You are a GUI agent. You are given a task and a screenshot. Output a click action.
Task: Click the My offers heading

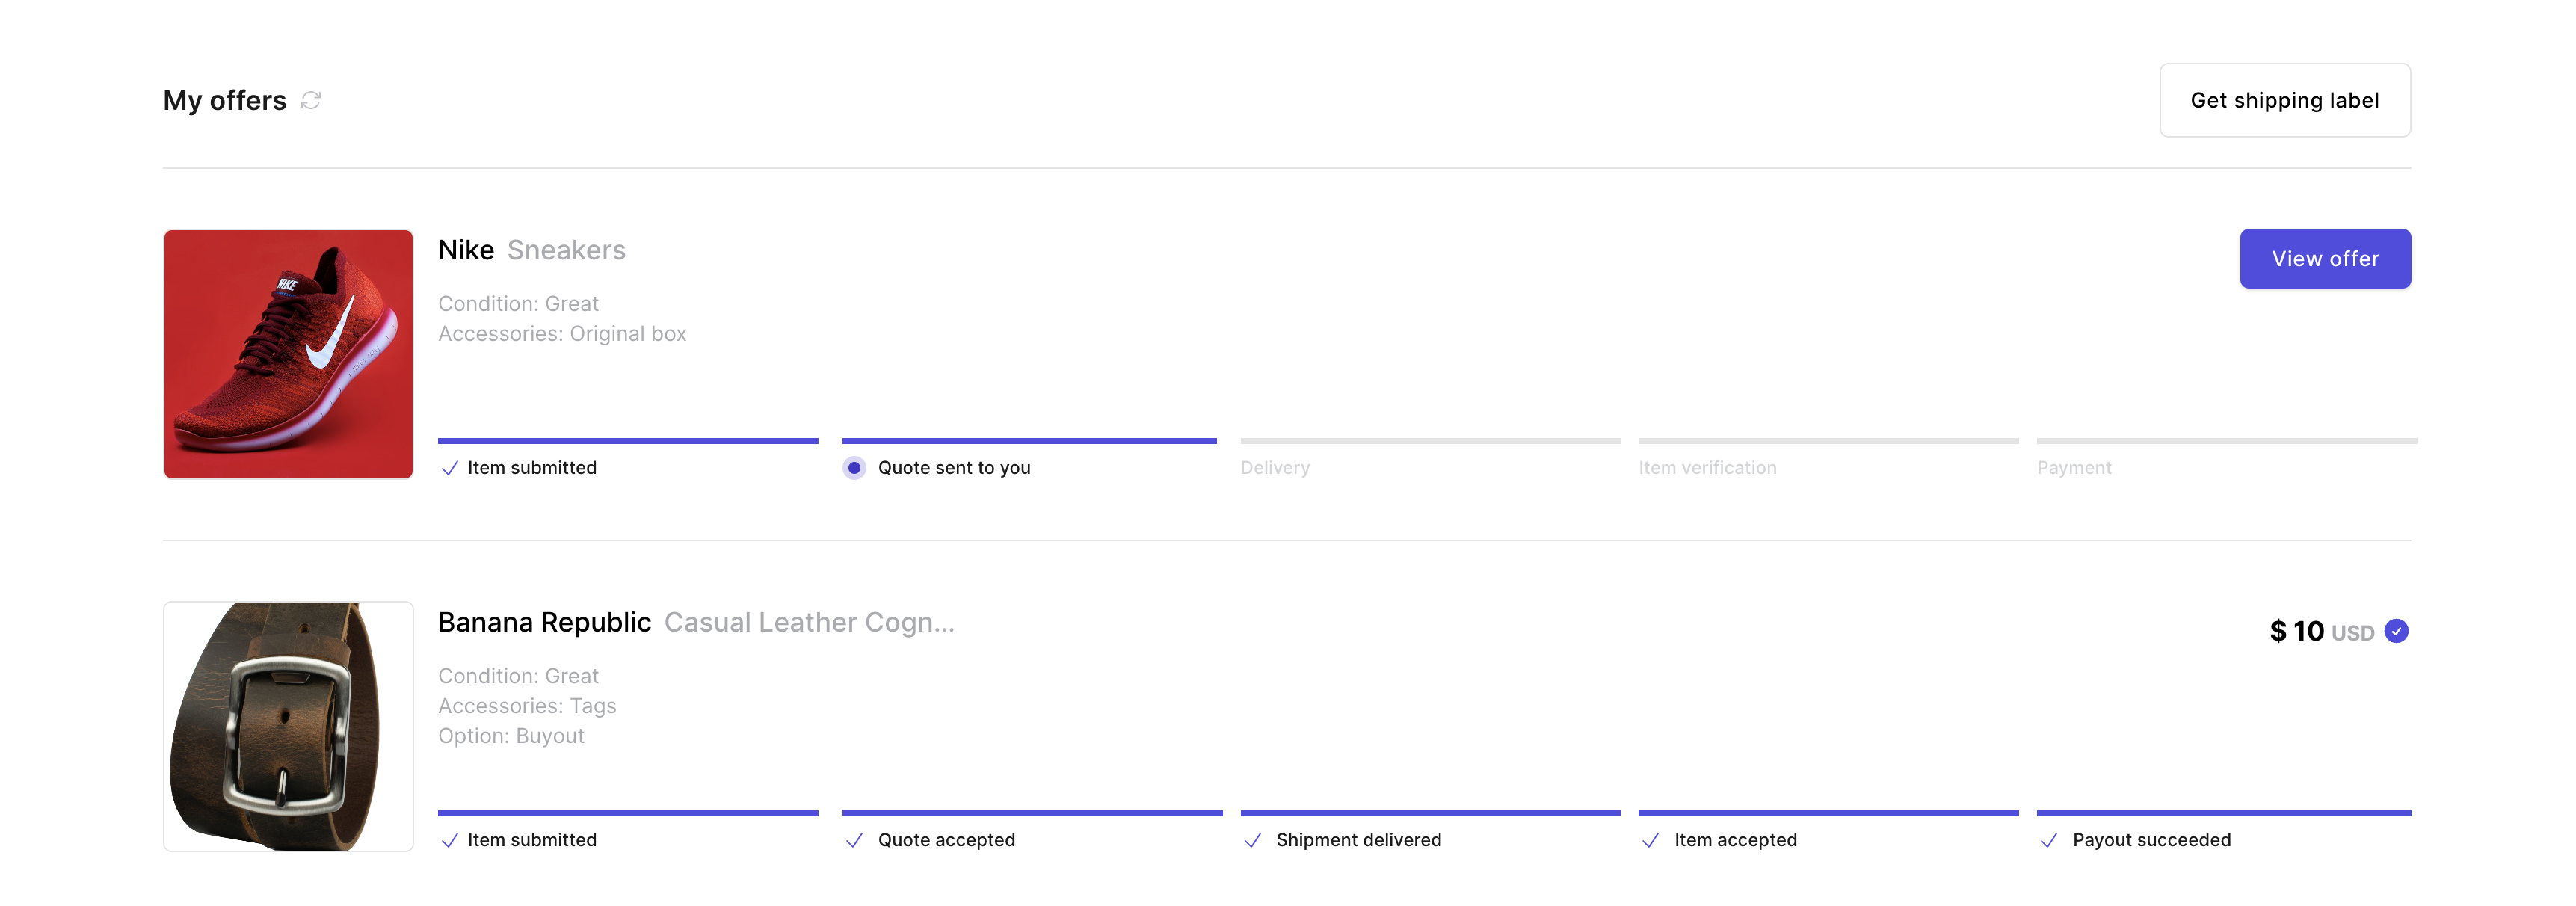tap(225, 100)
